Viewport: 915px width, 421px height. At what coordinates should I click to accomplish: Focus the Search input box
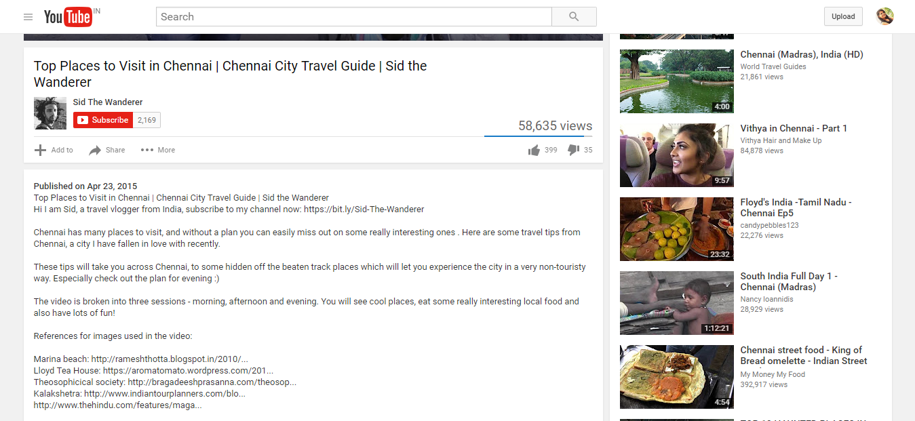pos(353,17)
